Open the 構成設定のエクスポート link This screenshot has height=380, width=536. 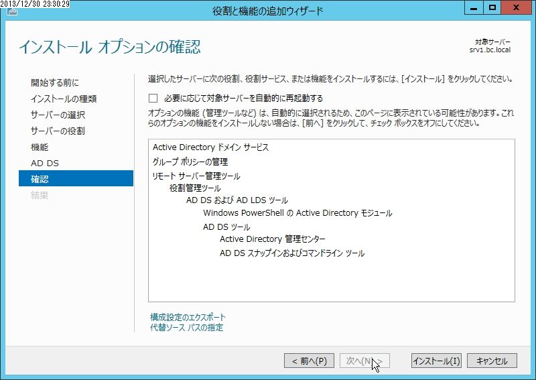coord(188,317)
